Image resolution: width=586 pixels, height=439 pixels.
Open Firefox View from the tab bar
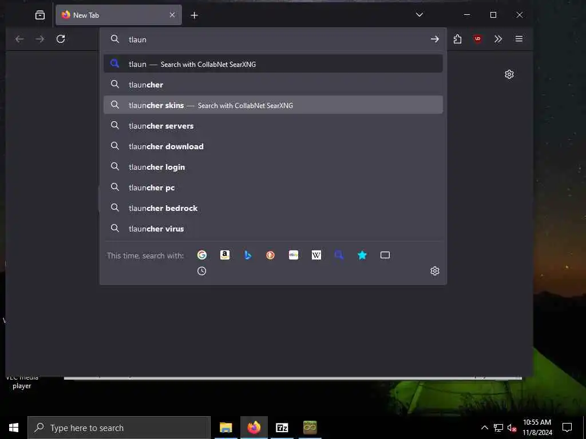click(40, 15)
